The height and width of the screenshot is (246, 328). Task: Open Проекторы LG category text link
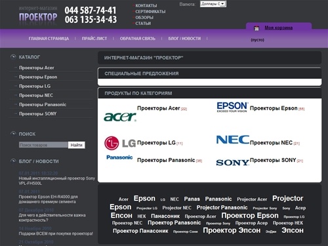156,143
